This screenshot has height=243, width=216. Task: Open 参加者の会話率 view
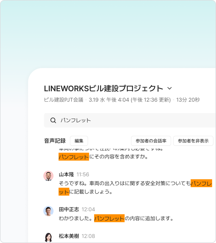tap(151, 141)
